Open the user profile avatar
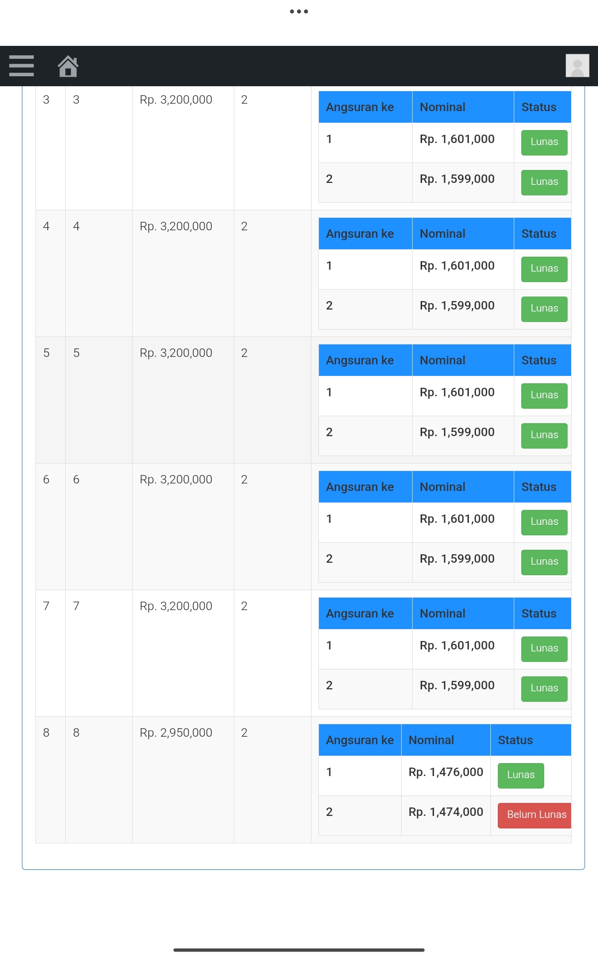This screenshot has height=957, width=598. (x=577, y=66)
